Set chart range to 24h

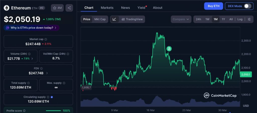pyautogui.click(x=198, y=19)
